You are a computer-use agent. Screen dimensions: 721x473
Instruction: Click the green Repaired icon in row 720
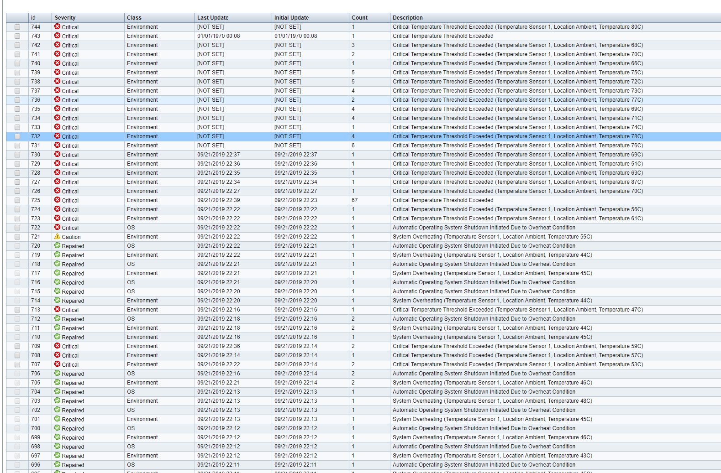[57, 246]
